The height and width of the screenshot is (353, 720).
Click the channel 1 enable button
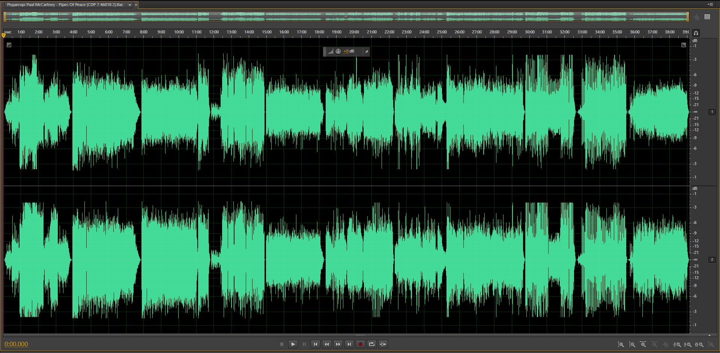point(712,112)
